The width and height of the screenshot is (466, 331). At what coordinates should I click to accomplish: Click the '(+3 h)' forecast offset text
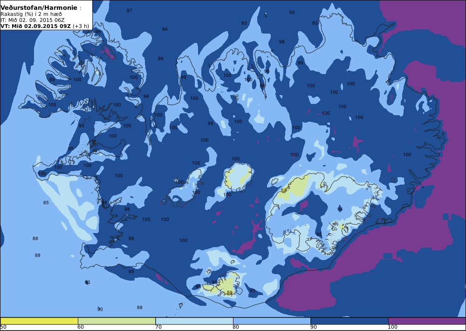(x=81, y=26)
